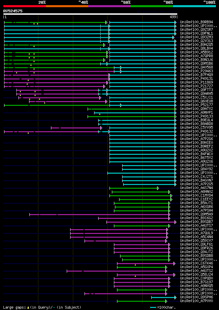Image resolution: width=219 pixels, height=310 pixels.
Task: Select the UniRef100_Q8LB04 label
Action: click(x=196, y=48)
